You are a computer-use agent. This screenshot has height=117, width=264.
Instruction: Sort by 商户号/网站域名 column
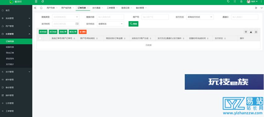coord(97,38)
